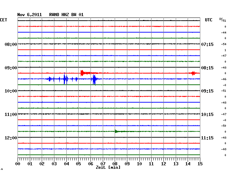This screenshot has width=228, height=173.
Task: Click the green seismic event at minute 08
Action: [x=116, y=131]
